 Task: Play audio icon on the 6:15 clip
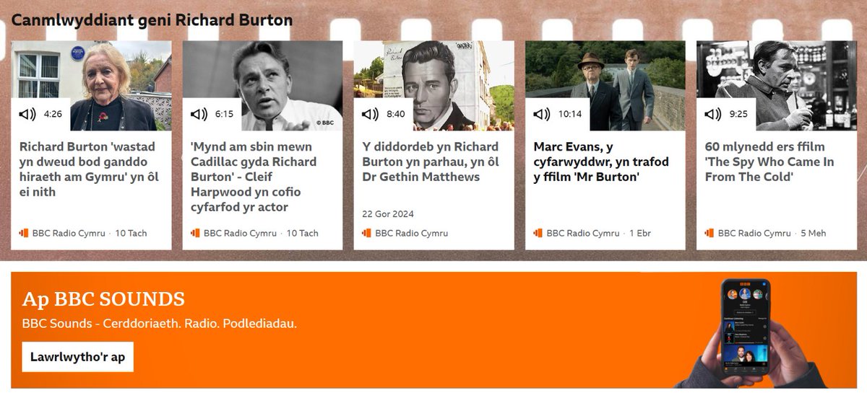coord(199,114)
